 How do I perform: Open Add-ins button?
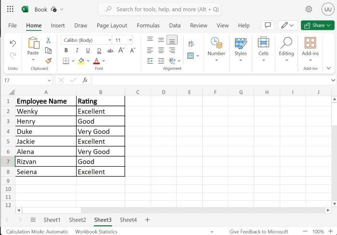[x=310, y=49]
